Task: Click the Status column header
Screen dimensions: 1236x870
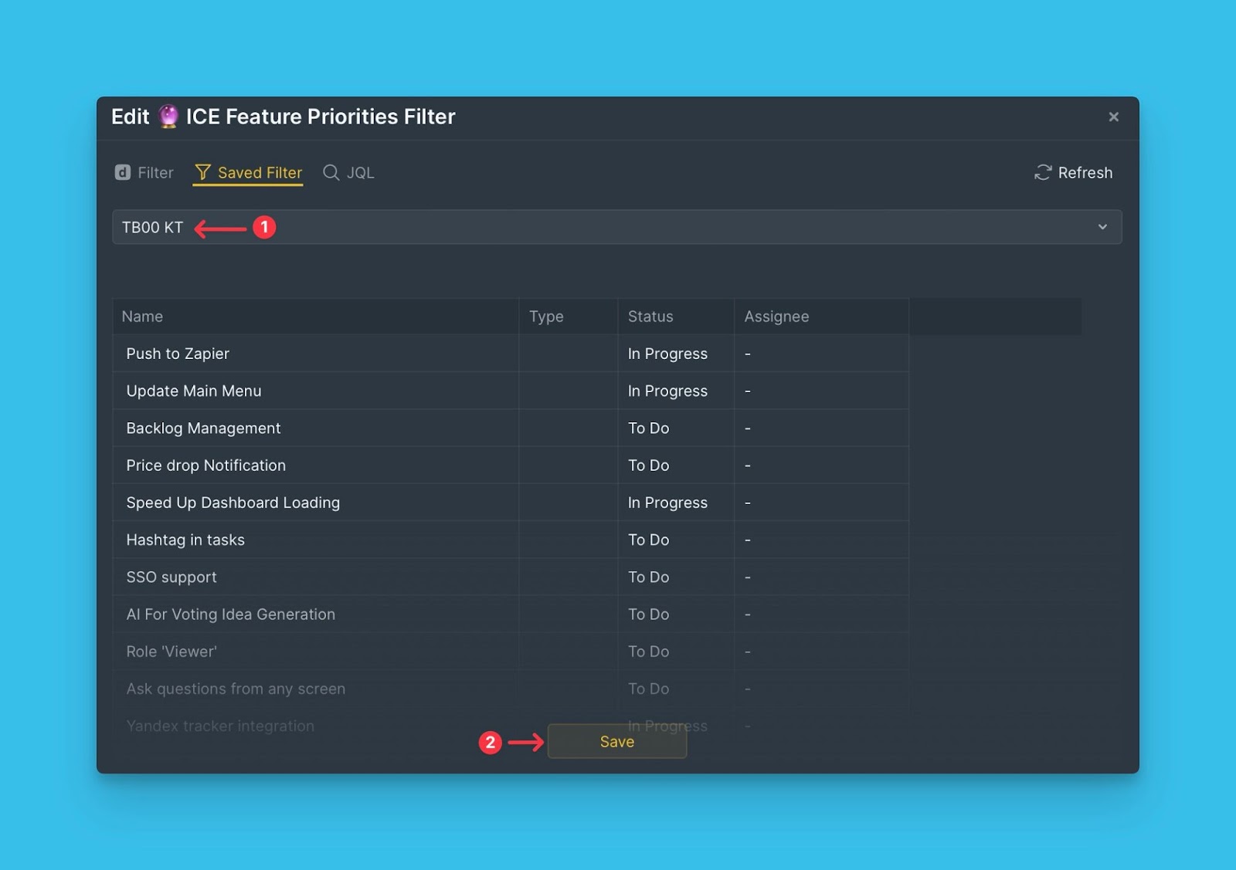Action: pyautogui.click(x=650, y=317)
